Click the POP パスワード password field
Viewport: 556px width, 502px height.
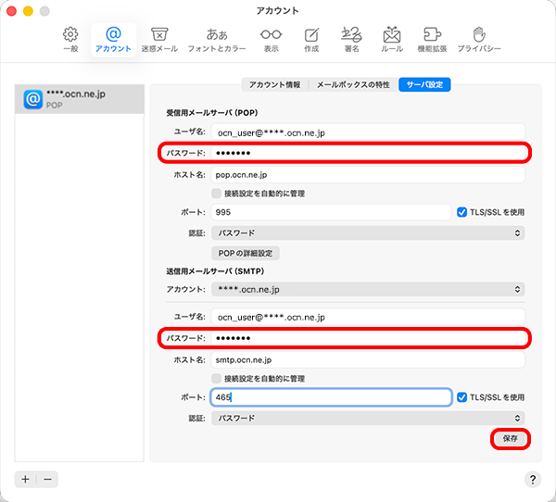(368, 153)
